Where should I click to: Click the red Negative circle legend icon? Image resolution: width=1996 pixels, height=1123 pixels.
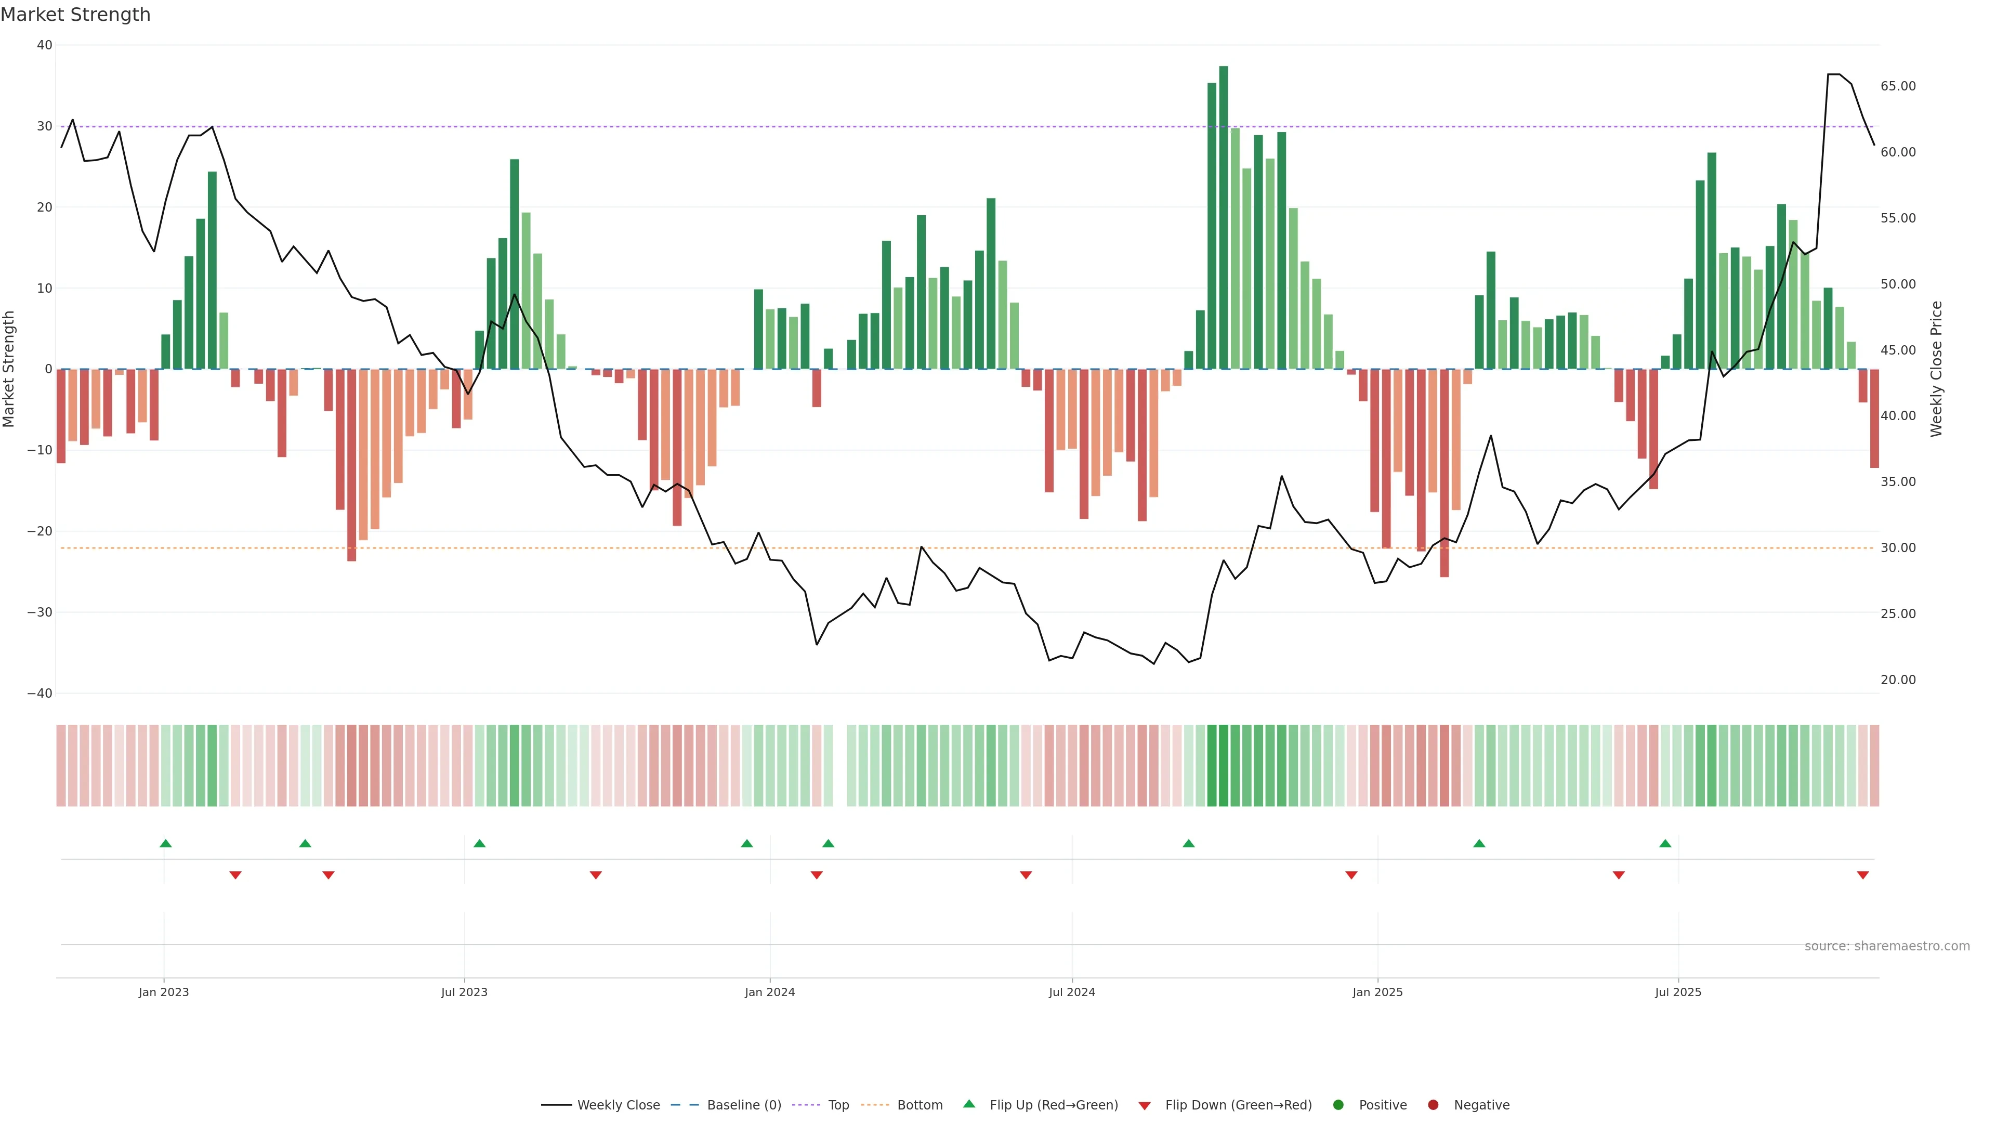1433,1104
